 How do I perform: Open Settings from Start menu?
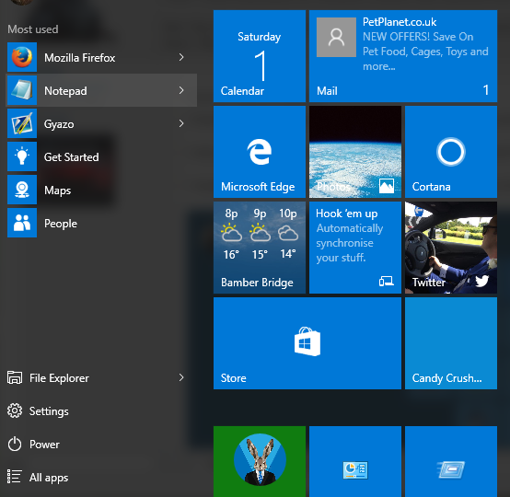[101, 410]
